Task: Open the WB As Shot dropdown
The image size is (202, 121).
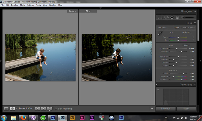Action: (186, 32)
